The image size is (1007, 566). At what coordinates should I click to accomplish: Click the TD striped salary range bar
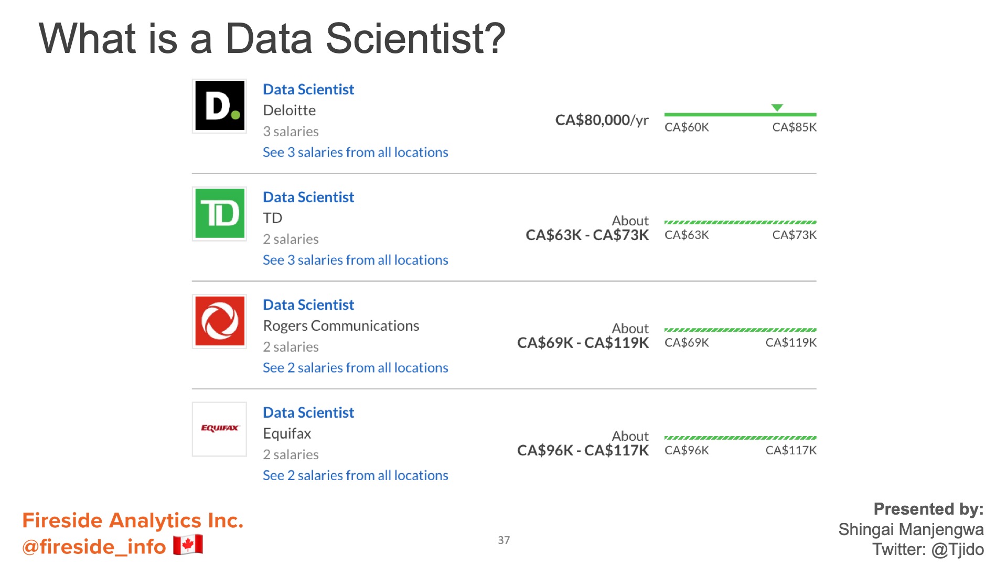[x=740, y=222]
